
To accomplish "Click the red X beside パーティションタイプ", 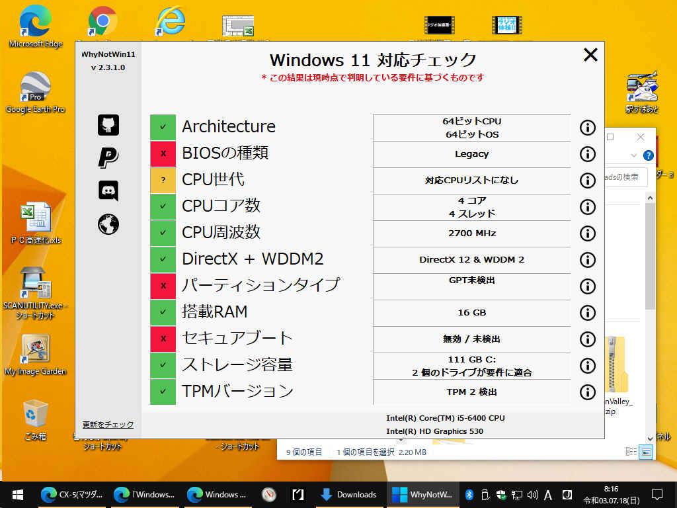I will pyautogui.click(x=163, y=286).
